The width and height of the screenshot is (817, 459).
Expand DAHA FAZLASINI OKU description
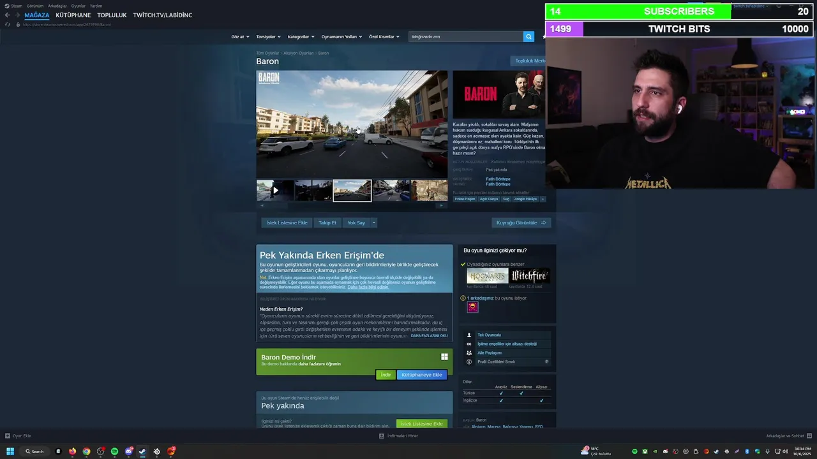[429, 335]
